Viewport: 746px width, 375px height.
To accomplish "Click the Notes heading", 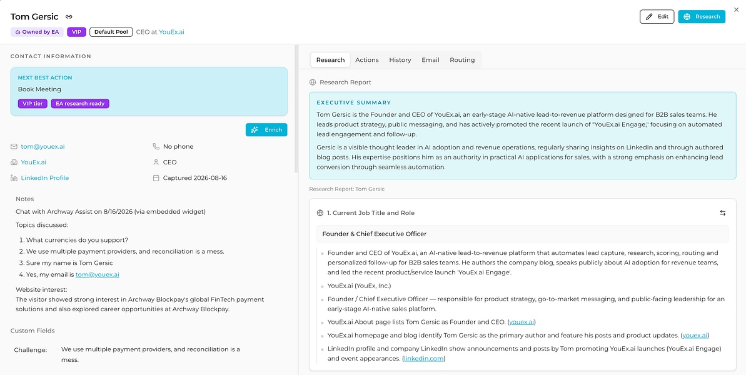I will click(x=25, y=199).
